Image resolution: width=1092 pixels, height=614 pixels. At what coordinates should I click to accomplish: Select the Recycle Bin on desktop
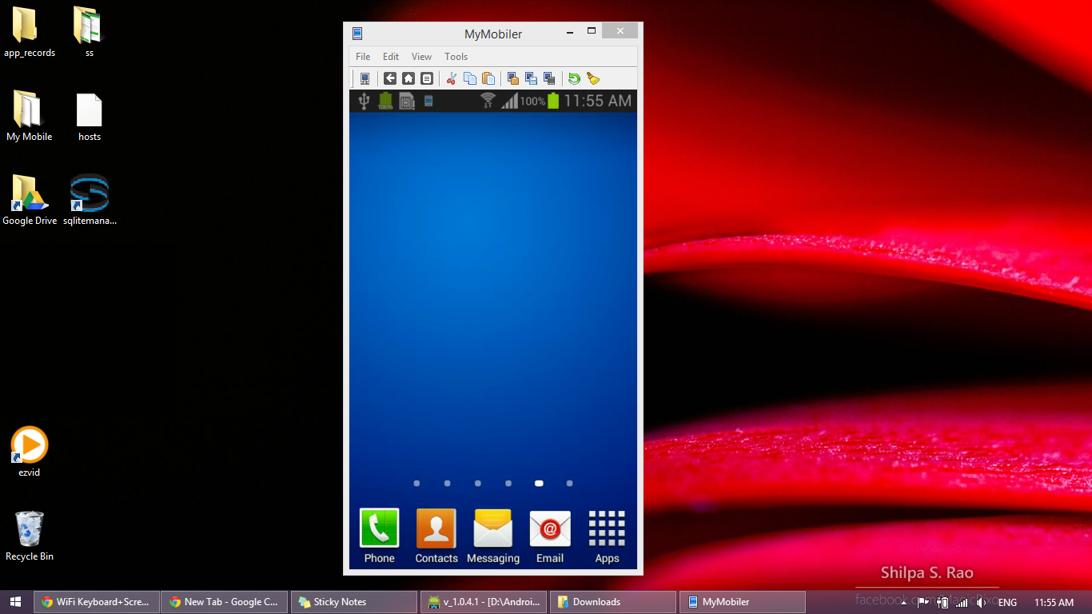click(30, 536)
